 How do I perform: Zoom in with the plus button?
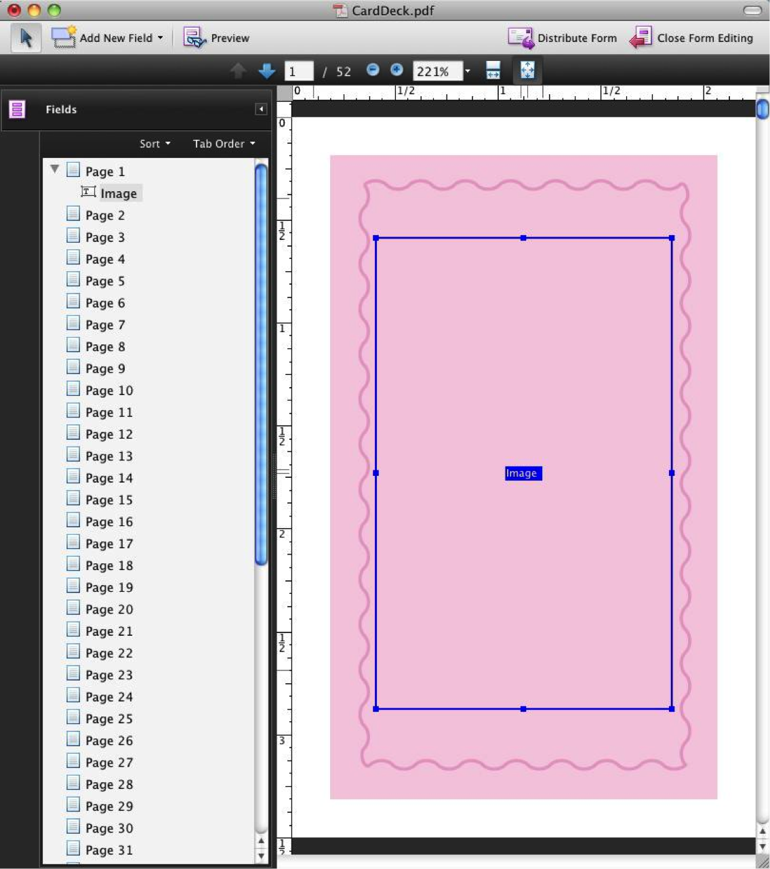[x=397, y=70]
